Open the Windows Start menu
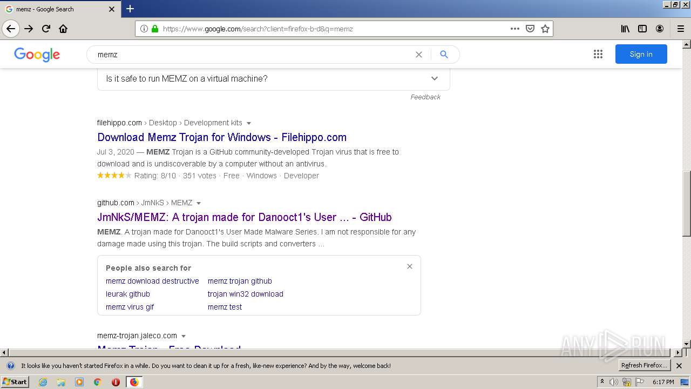Image resolution: width=691 pixels, height=389 pixels. coord(15,382)
